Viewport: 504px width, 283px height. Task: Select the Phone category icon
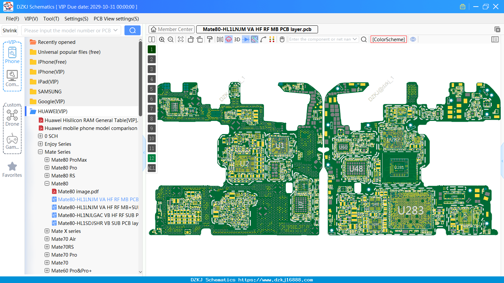click(x=12, y=55)
